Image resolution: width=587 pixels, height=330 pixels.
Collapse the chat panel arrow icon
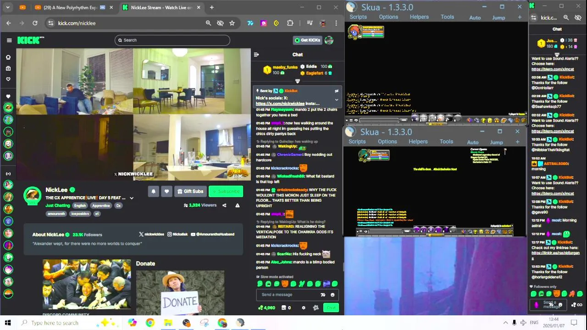[x=256, y=55]
